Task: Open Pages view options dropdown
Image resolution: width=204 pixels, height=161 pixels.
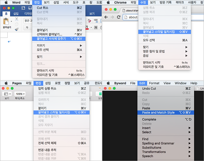Action: click(7, 94)
